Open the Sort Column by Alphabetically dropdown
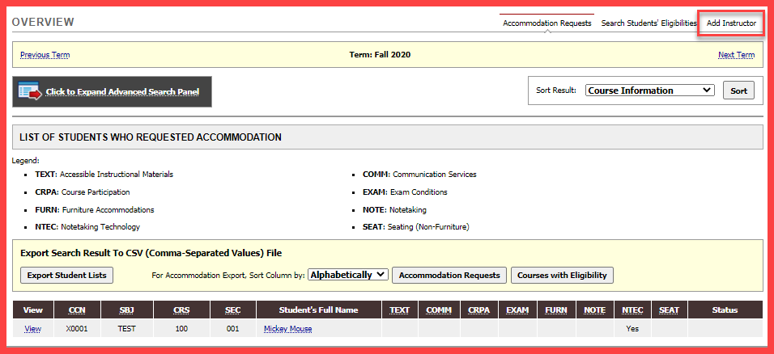Viewport: 774px width, 354px height. (348, 275)
